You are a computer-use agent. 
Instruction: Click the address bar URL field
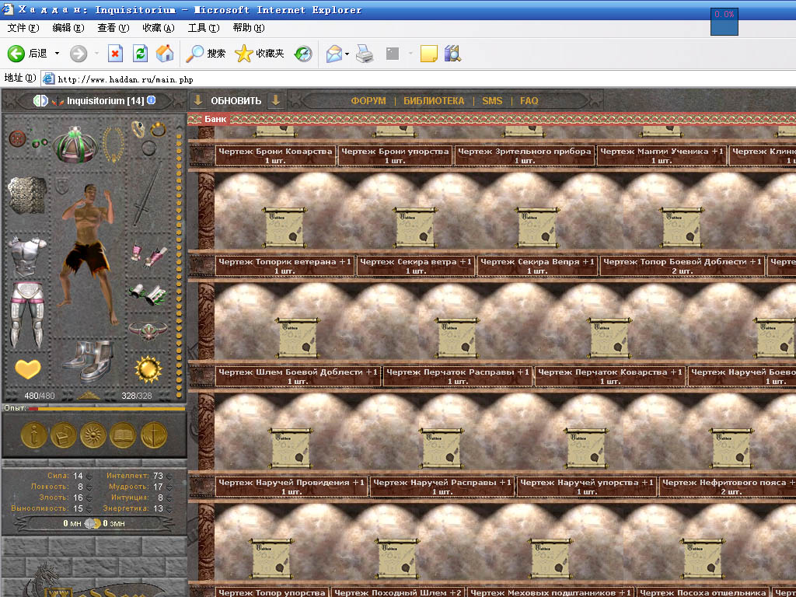point(417,79)
